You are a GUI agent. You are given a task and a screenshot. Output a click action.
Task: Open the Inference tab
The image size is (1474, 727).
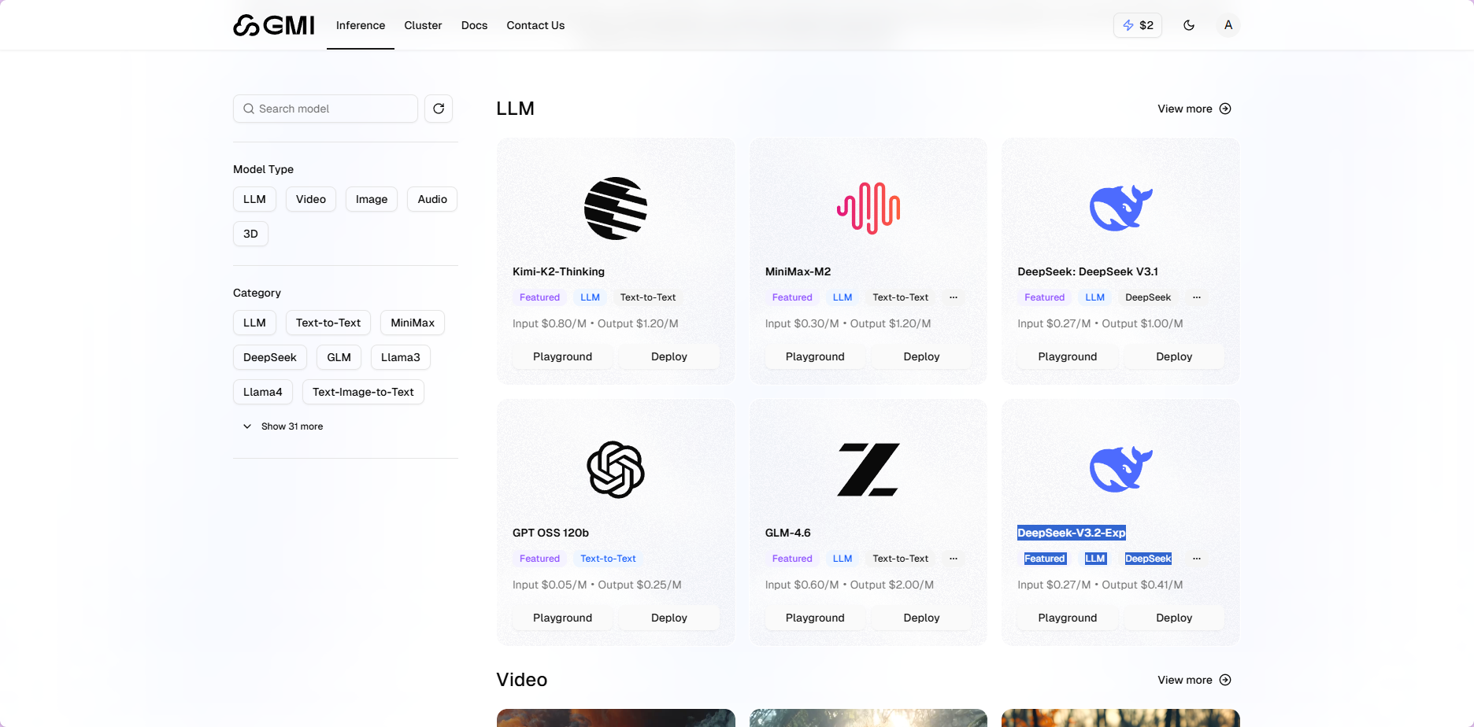(361, 25)
